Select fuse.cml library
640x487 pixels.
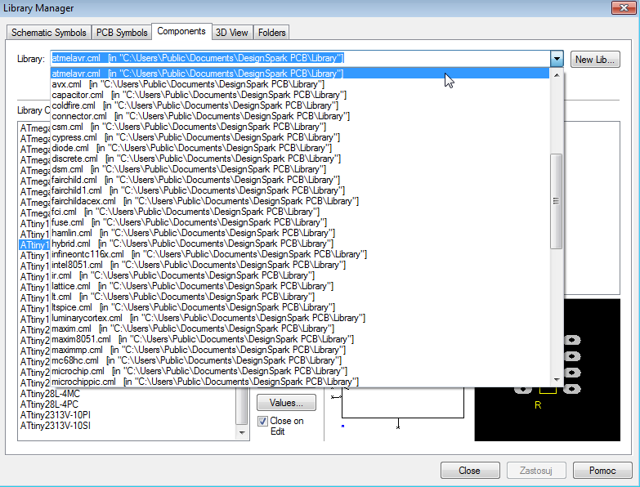click(300, 222)
